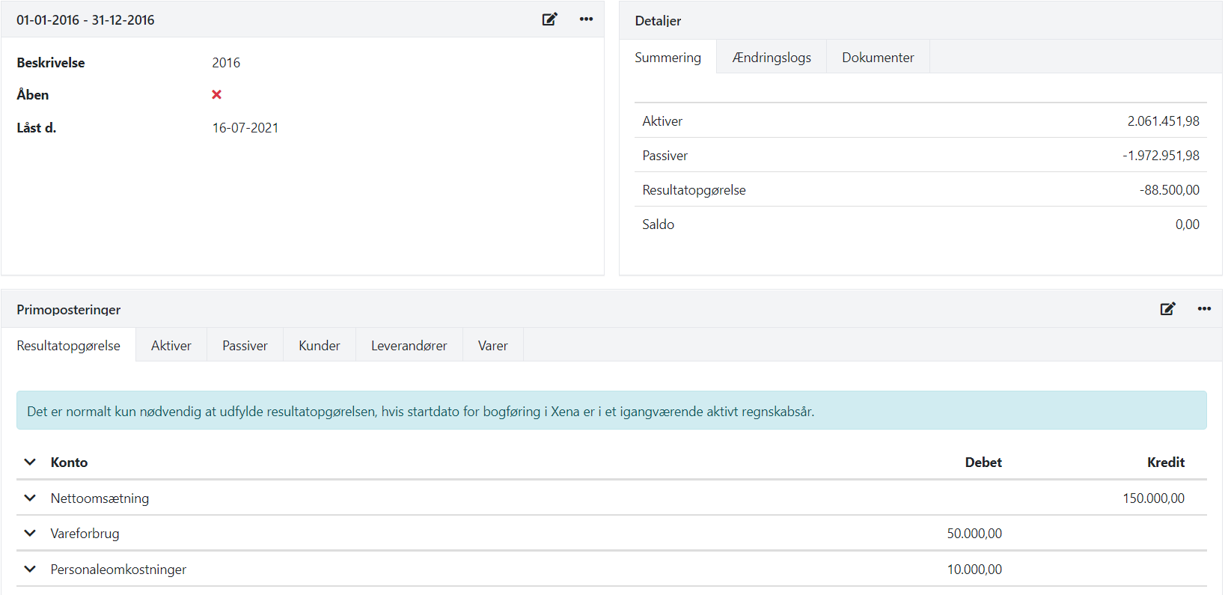The height and width of the screenshot is (595, 1228).
Task: Select the Resultatopgørelse tab in Primoposteringer
Action: pyautogui.click(x=68, y=346)
